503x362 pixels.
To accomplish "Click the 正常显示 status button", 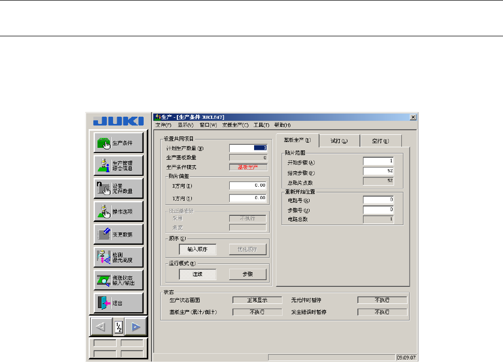I will pyautogui.click(x=257, y=300).
